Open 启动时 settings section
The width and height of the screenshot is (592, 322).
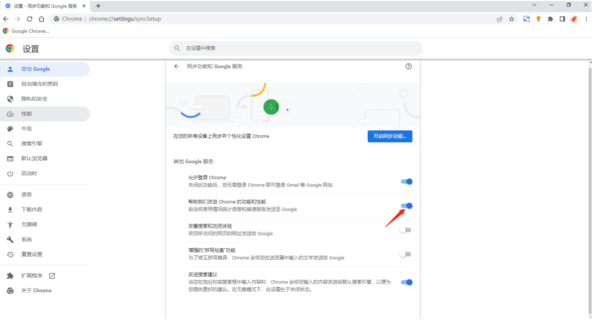tap(45, 173)
